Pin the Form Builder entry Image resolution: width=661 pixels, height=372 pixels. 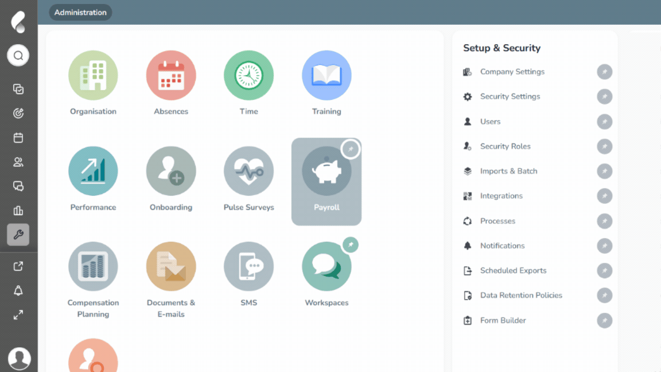pyautogui.click(x=605, y=320)
